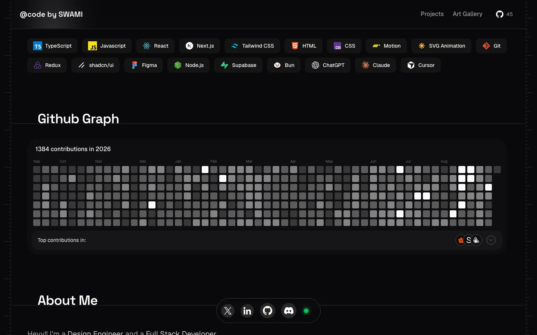The height and width of the screenshot is (335, 537).
Task: Click the ChatGPT badge
Action: (328, 65)
